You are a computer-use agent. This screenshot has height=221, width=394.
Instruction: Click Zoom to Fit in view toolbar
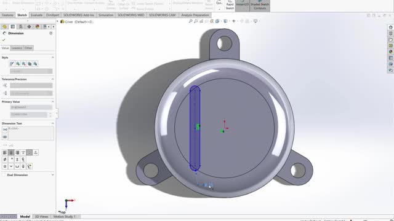(x=190, y=21)
